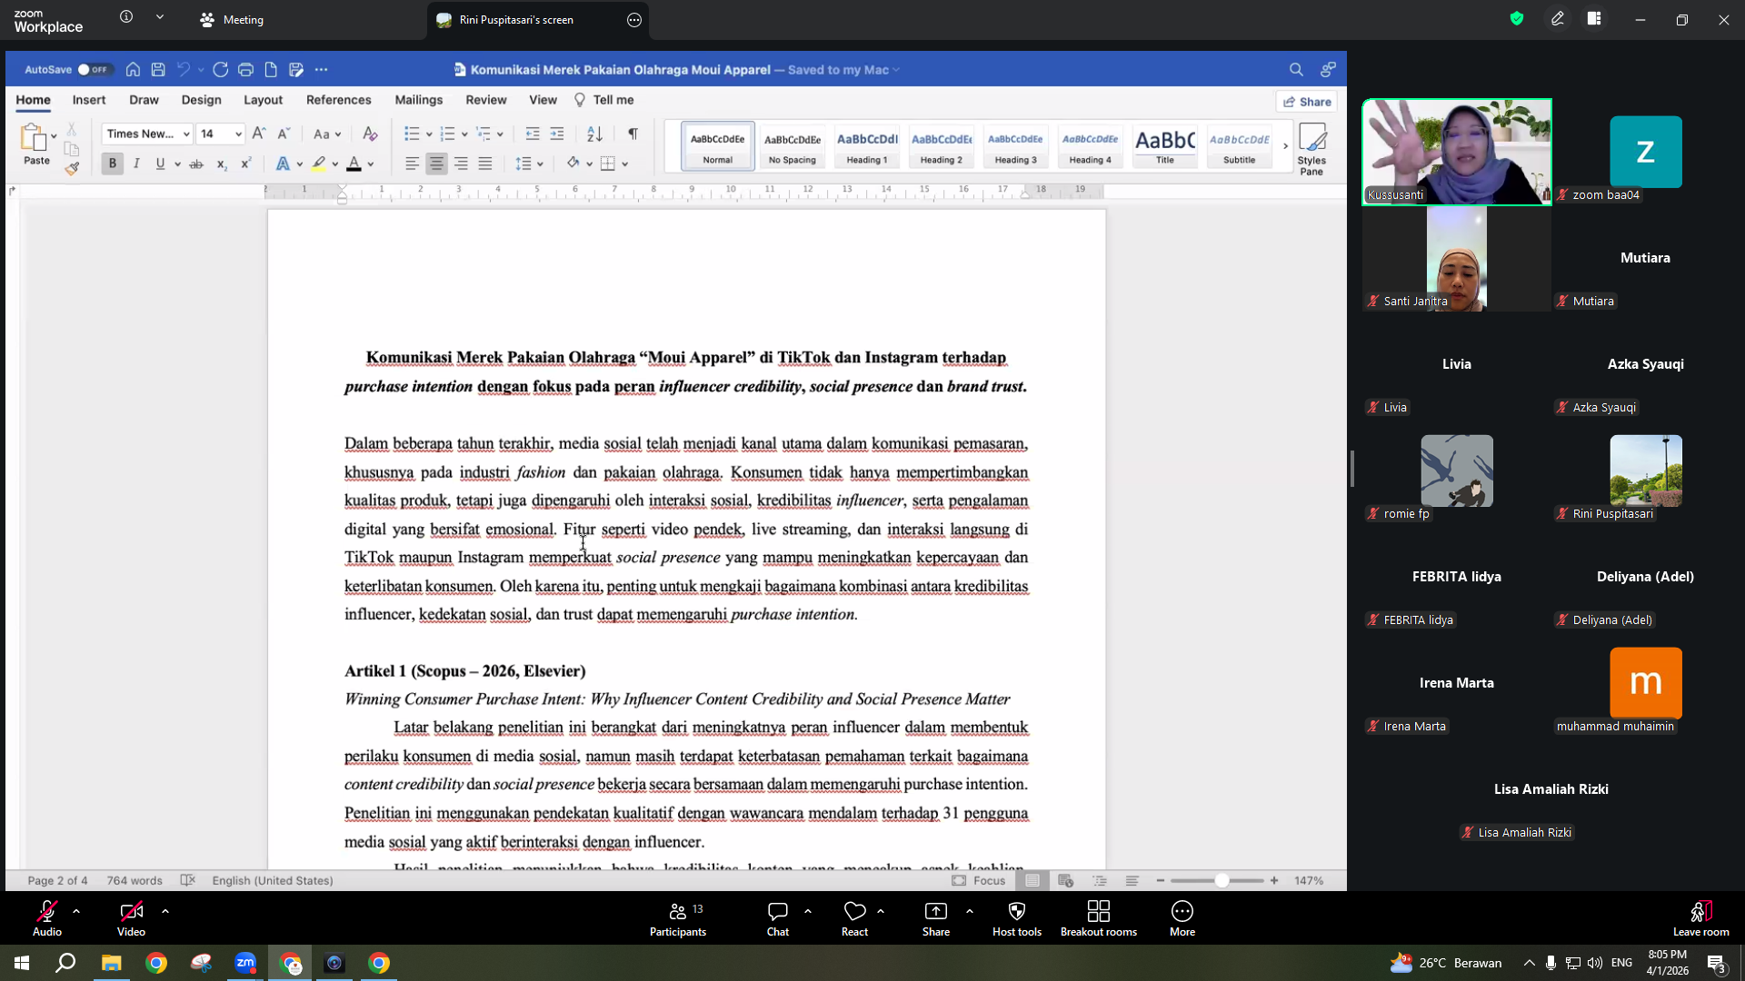Open the Layout ribbon tab
1745x981 pixels.
[263, 100]
